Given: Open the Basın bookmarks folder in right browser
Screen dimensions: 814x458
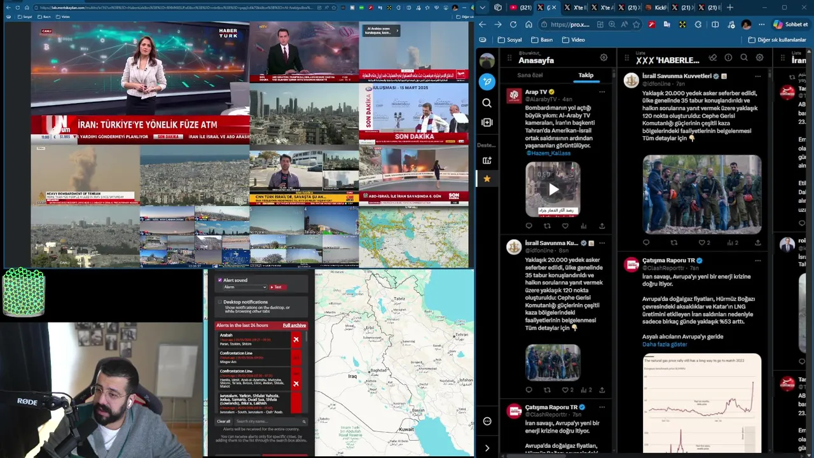Looking at the screenshot, I should (x=541, y=39).
